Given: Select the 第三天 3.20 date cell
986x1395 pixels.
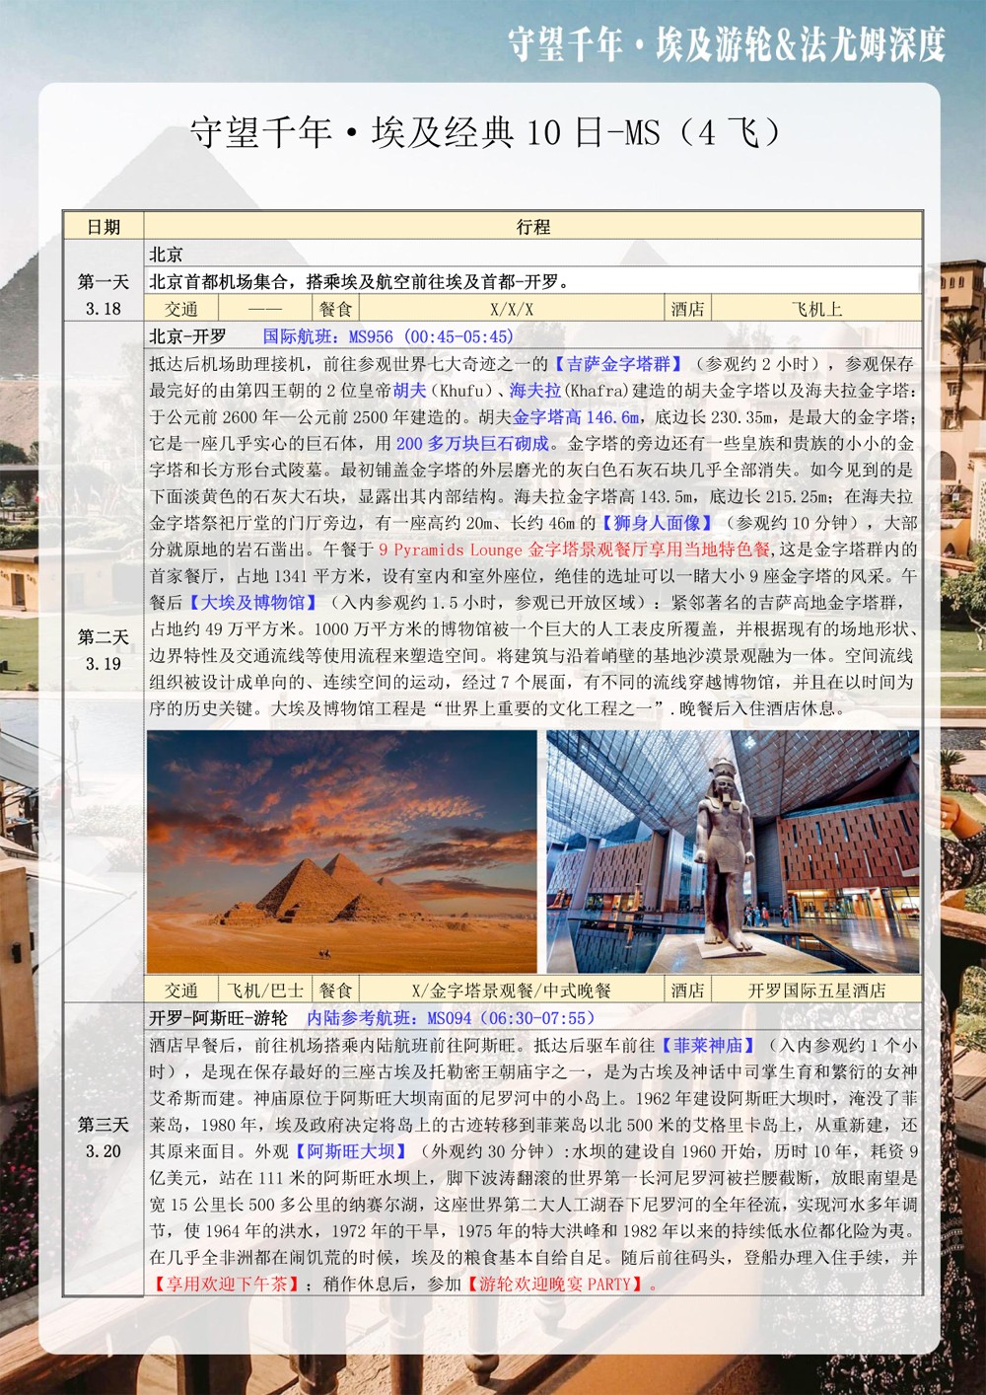Looking at the screenshot, I should (104, 1138).
